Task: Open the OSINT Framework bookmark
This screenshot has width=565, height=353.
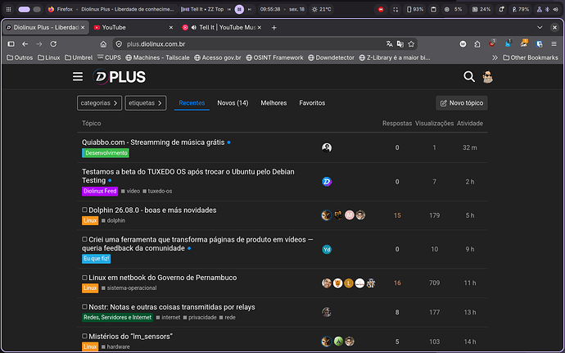Action: (274, 57)
